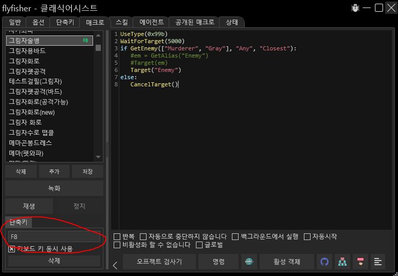The height and width of the screenshot is (276, 398).
Task: Click the else: code line
Action: pos(129,77)
